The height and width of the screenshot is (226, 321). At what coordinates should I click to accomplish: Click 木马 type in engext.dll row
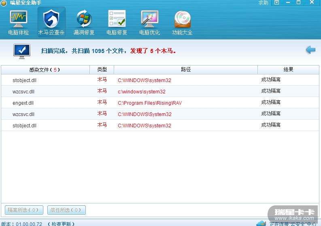[102, 102]
